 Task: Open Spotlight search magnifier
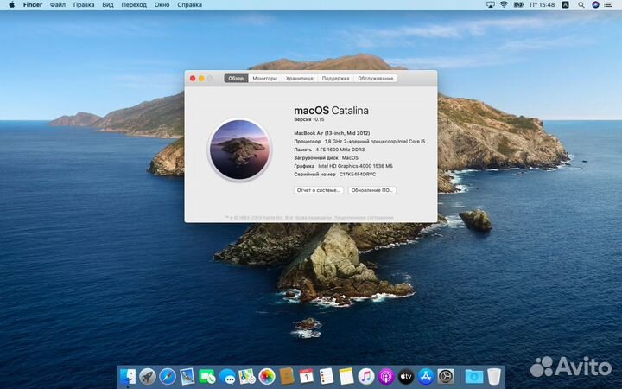[x=581, y=5]
